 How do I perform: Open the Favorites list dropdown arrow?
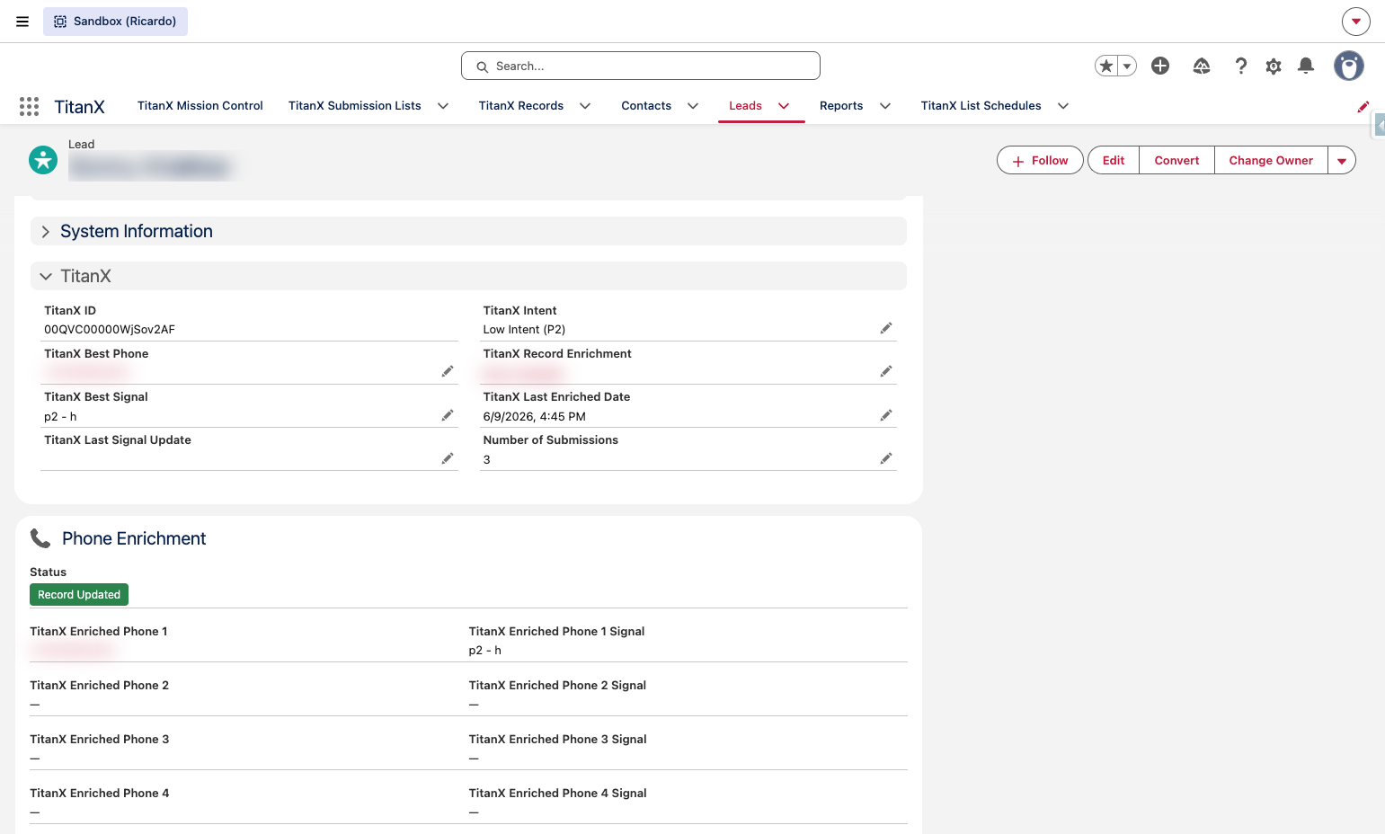(x=1127, y=66)
